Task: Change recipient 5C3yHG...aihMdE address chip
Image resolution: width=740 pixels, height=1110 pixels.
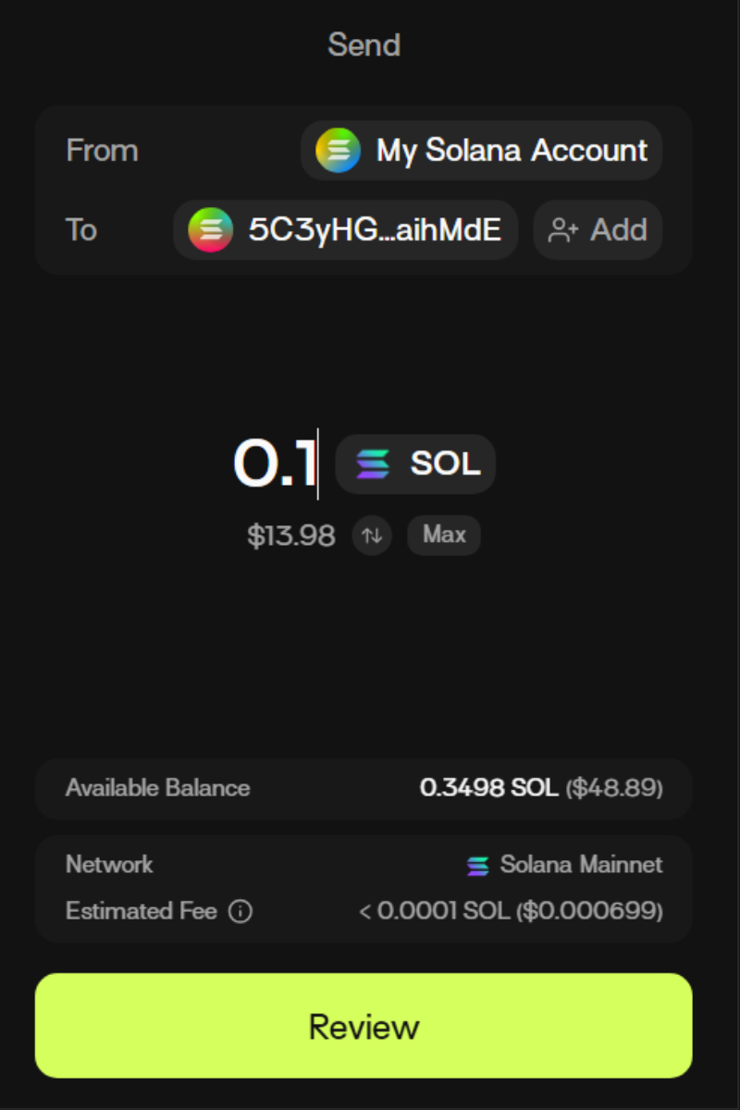Action: click(x=346, y=230)
